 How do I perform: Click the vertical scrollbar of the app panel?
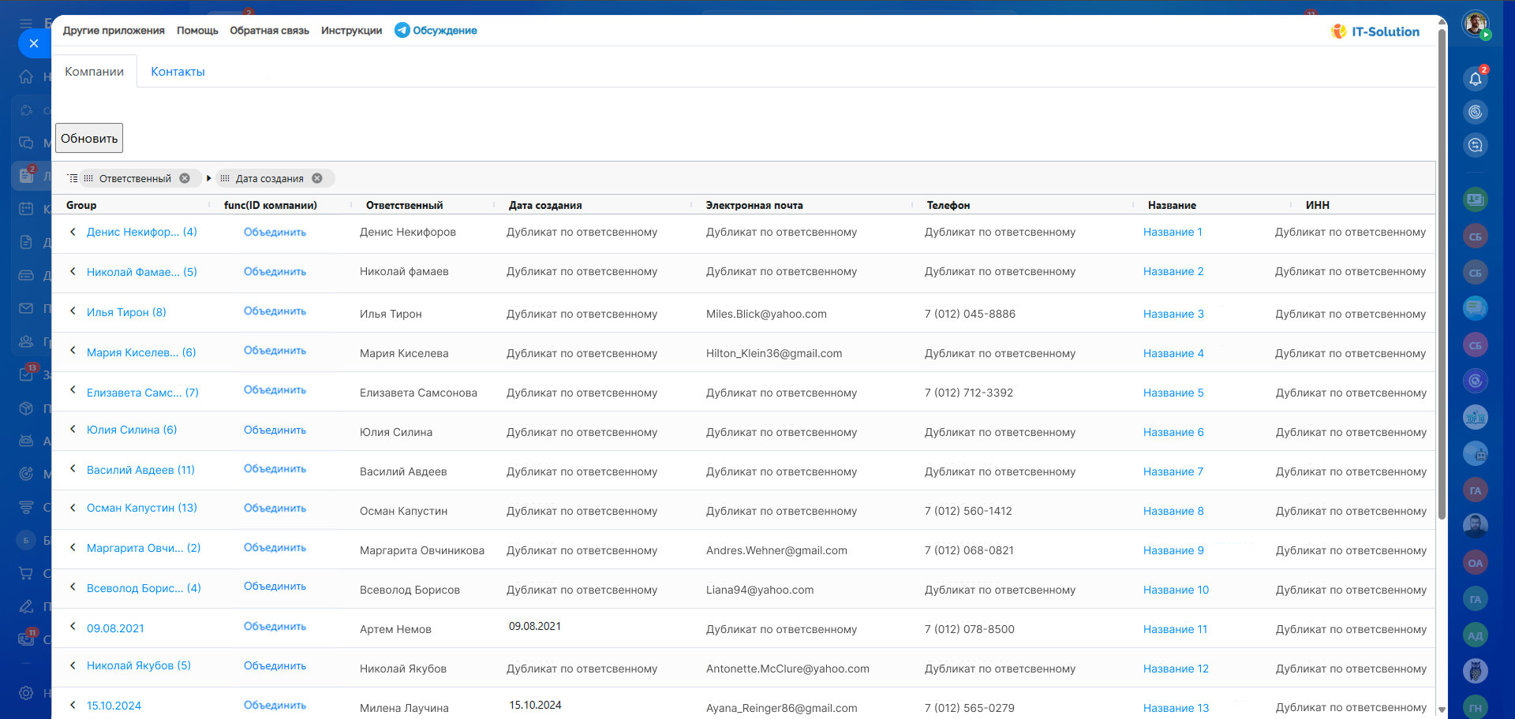pos(1442,276)
